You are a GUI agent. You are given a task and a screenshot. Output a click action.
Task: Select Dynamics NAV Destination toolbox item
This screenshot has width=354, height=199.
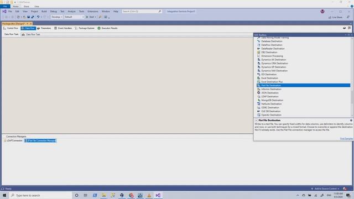tap(274, 71)
